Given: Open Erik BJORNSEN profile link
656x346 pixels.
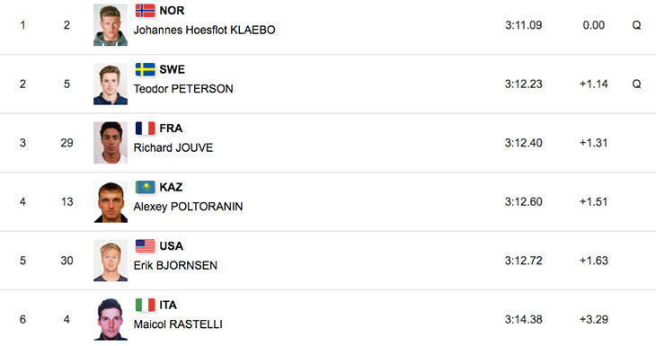Looking at the screenshot, I should tap(175, 265).
